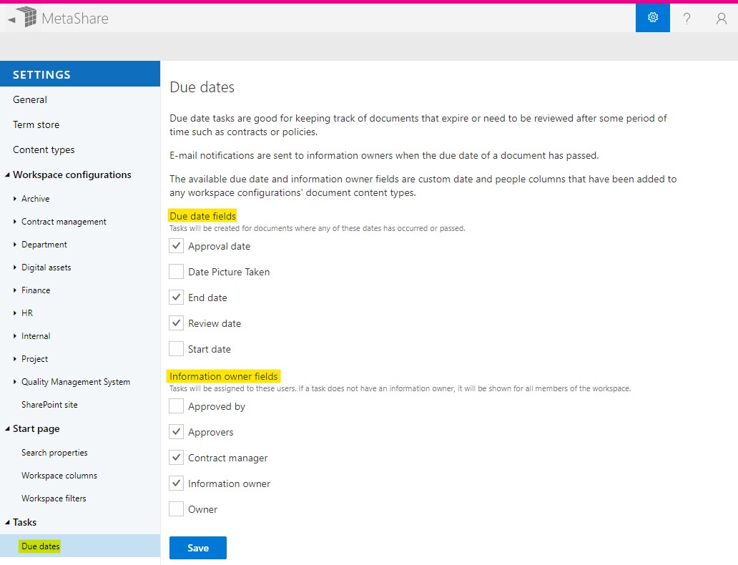This screenshot has width=738, height=565.
Task: Open the General settings page
Action: click(x=29, y=99)
